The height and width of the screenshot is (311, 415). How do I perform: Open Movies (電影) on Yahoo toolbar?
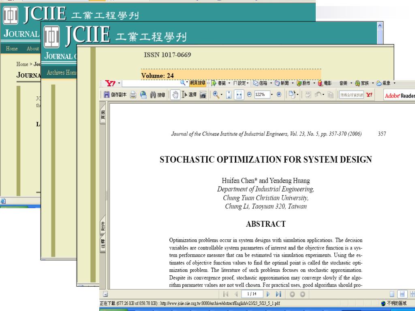325,83
